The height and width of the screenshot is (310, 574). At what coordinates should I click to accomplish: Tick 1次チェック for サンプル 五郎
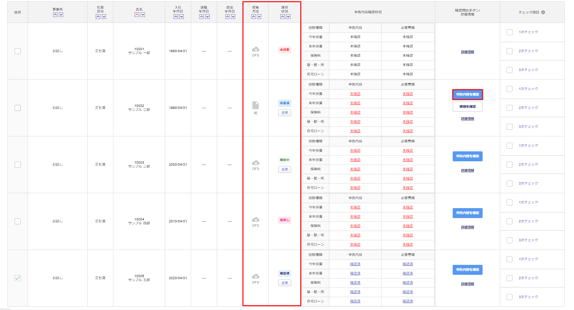[x=510, y=259]
